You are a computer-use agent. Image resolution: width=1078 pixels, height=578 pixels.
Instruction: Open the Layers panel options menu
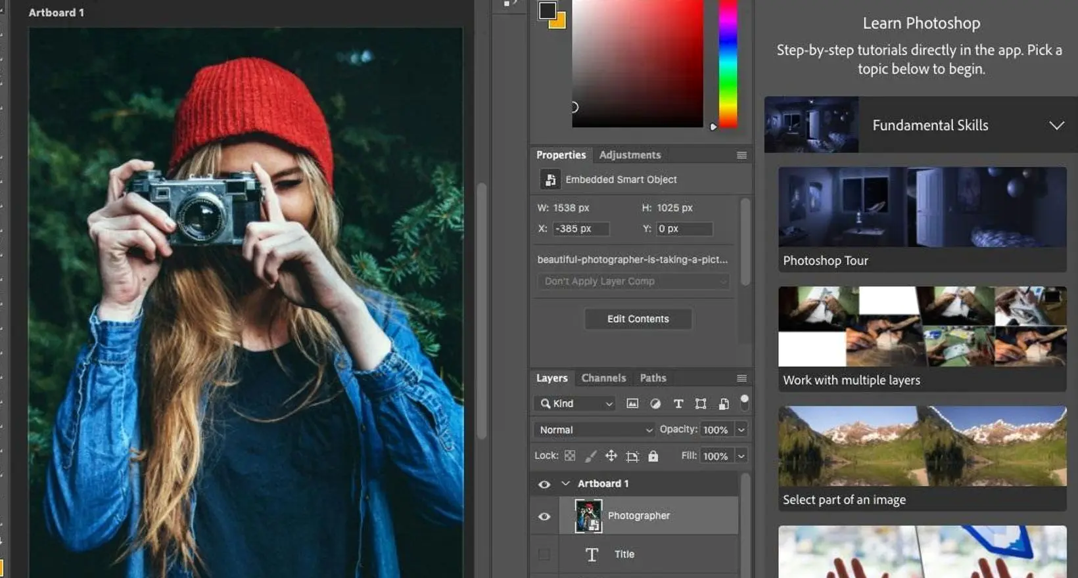tap(741, 378)
